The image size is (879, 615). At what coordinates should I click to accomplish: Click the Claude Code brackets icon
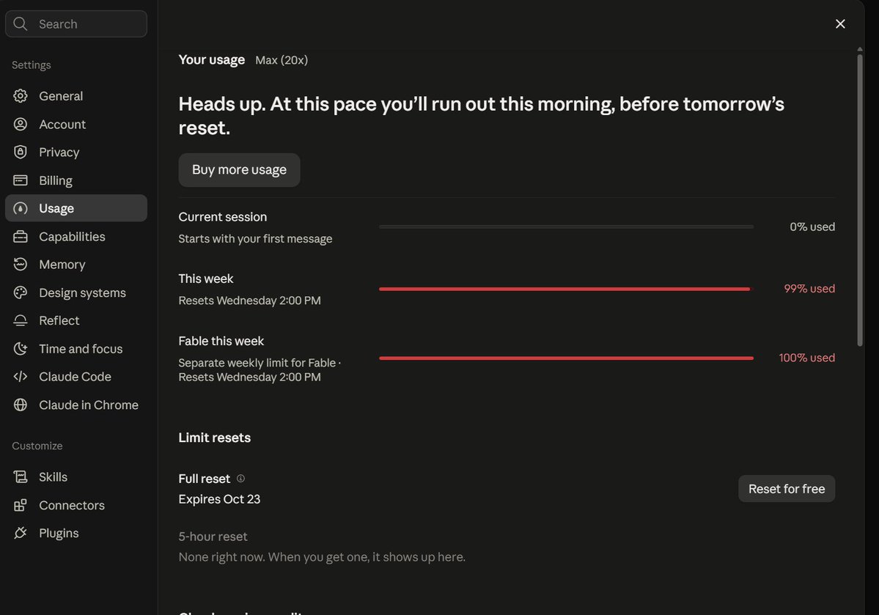tap(21, 376)
